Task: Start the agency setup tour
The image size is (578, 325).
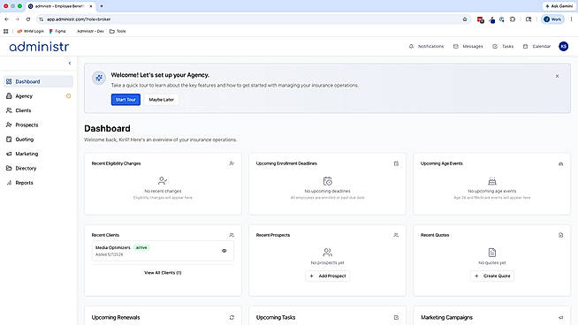Action: 125,100
